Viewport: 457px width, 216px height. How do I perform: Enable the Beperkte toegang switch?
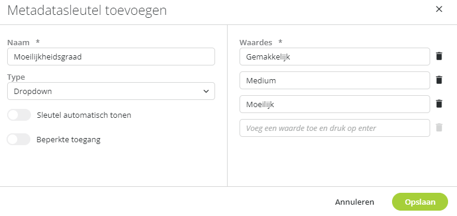click(19, 139)
